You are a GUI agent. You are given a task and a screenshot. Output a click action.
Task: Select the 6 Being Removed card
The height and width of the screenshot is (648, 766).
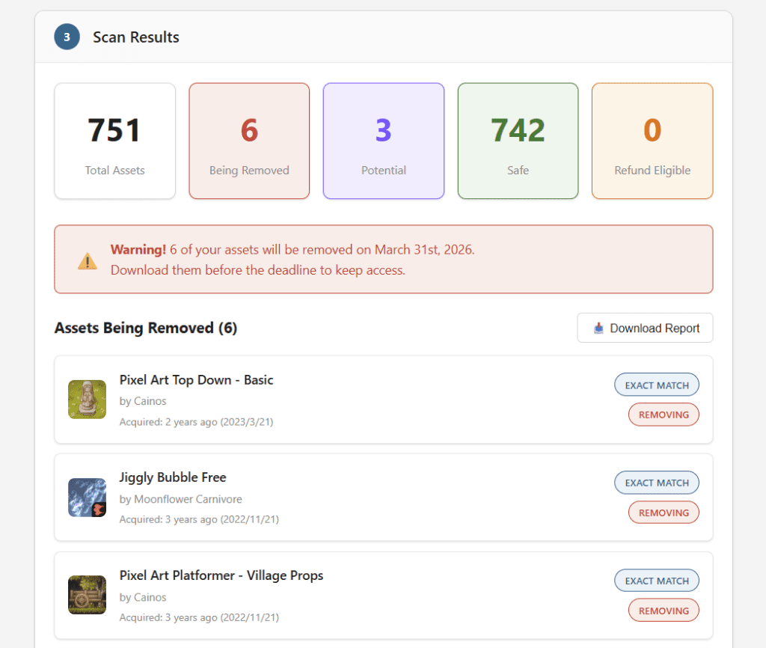click(249, 141)
